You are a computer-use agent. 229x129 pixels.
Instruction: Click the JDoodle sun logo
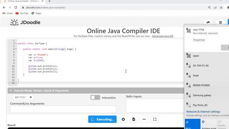click(x=14, y=22)
